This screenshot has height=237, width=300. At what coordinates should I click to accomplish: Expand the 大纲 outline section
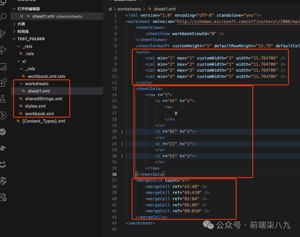tap(14, 24)
